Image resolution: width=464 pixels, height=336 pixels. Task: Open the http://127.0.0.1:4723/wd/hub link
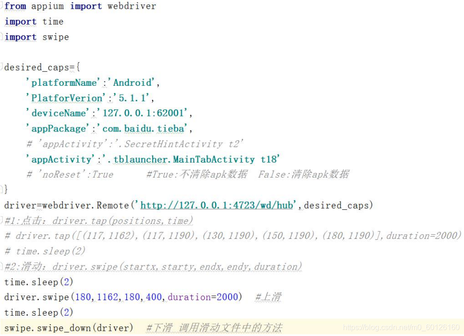pyautogui.click(x=217, y=205)
